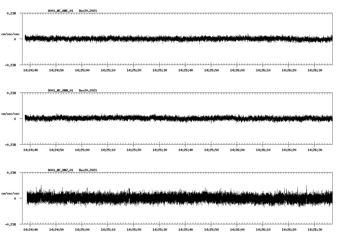Click the 14:24:40 time label under the HNZ plot
Image resolution: width=351 pixels, height=239 pixels.
click(x=30, y=230)
